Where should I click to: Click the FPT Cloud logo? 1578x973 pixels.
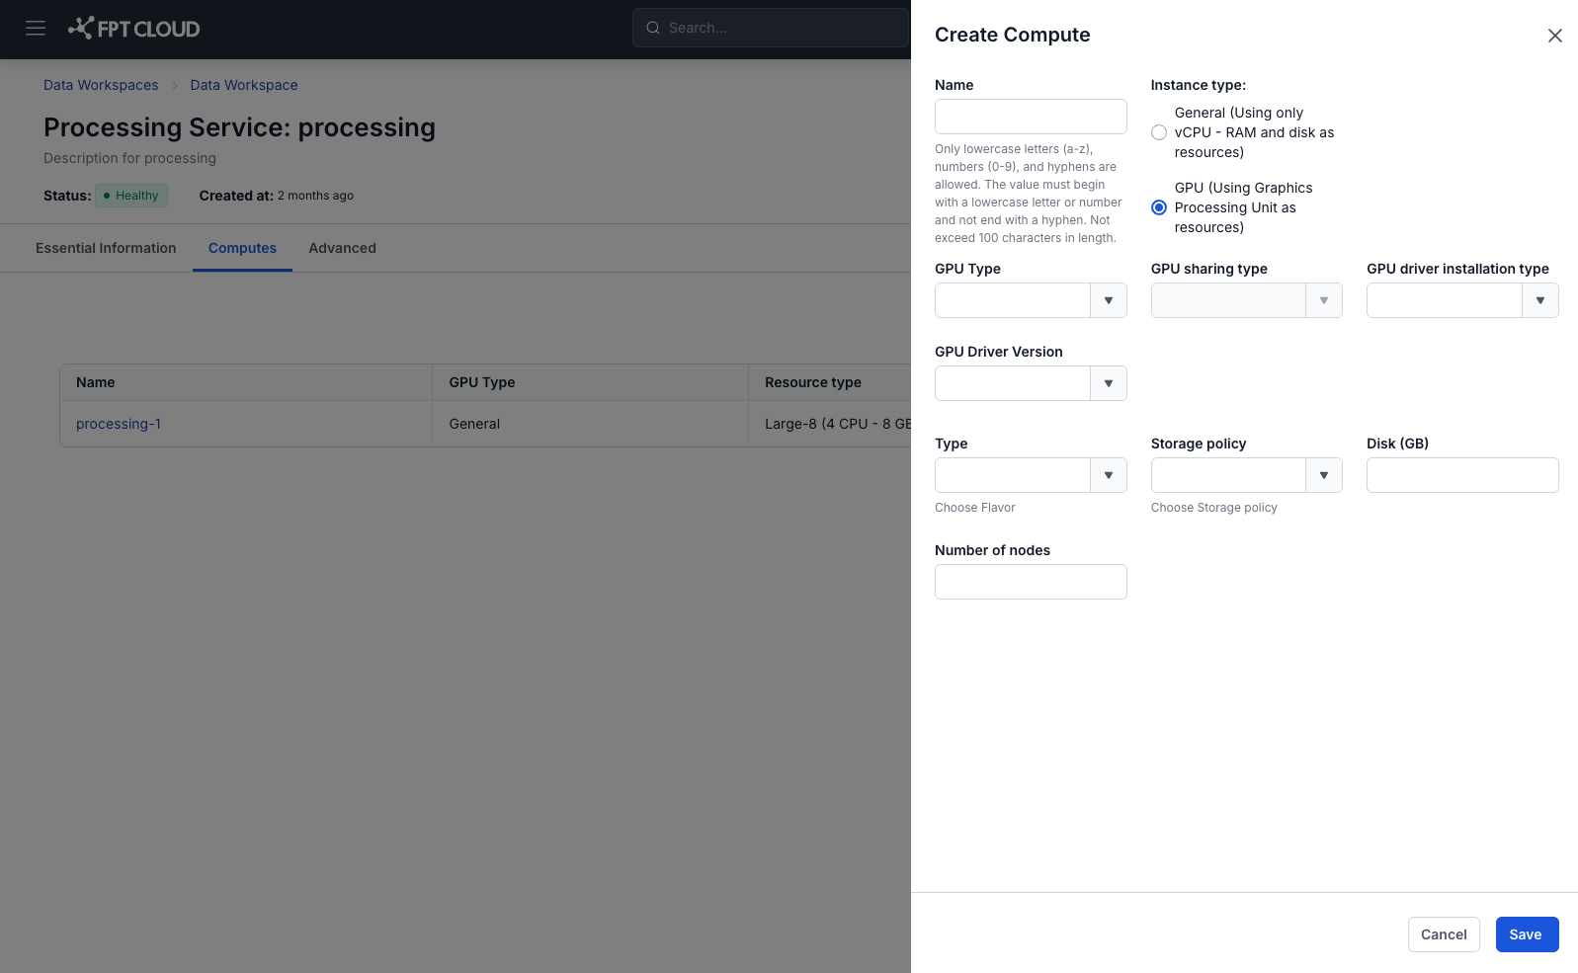[133, 29]
